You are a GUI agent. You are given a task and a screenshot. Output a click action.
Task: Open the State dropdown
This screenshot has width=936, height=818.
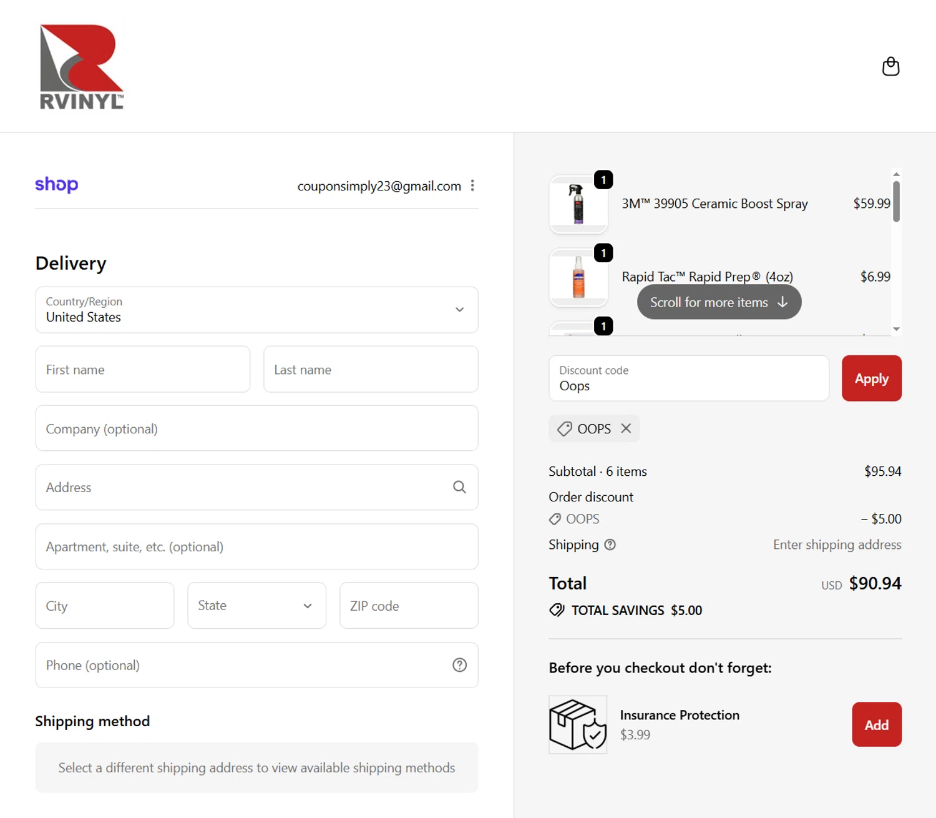click(256, 606)
